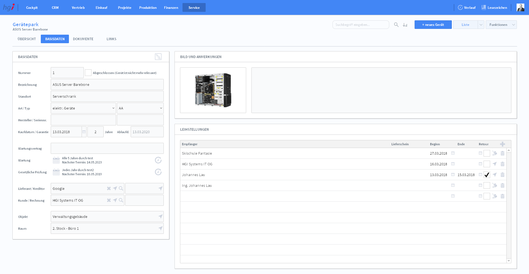Click the + neues Gerät button
Viewport: 529px width, 274px height.
click(x=433, y=25)
